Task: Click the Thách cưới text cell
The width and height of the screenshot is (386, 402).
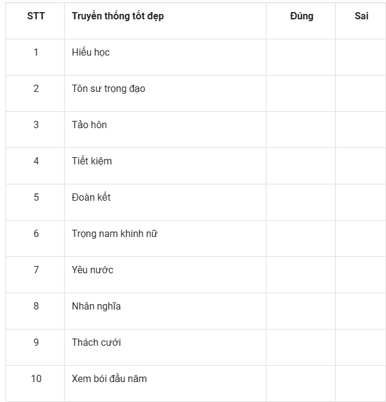Action: 165,348
